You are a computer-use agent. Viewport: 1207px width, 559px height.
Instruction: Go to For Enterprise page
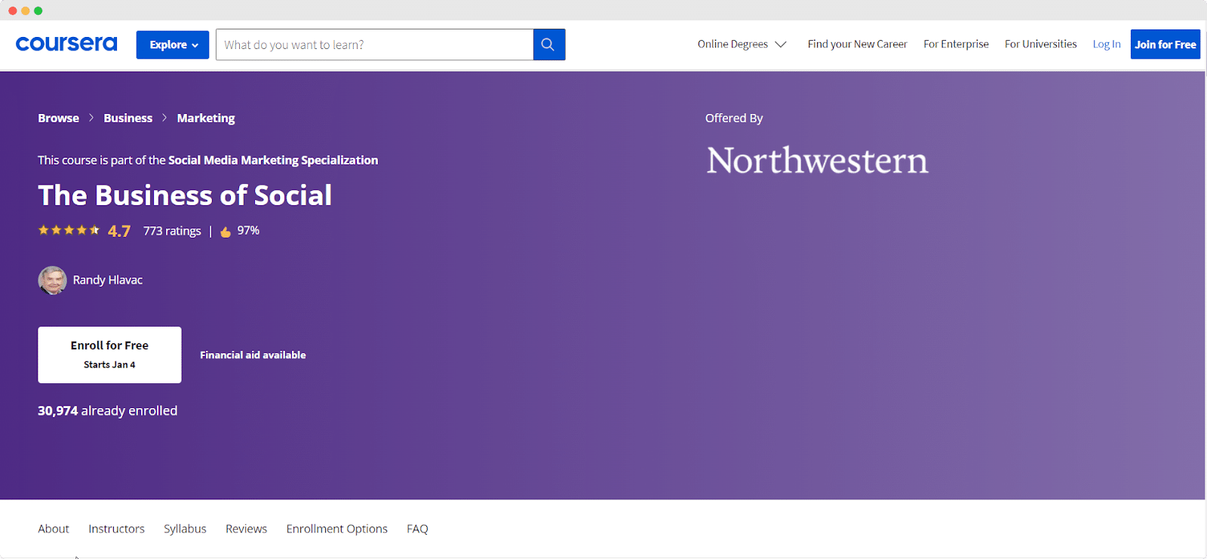click(x=956, y=44)
